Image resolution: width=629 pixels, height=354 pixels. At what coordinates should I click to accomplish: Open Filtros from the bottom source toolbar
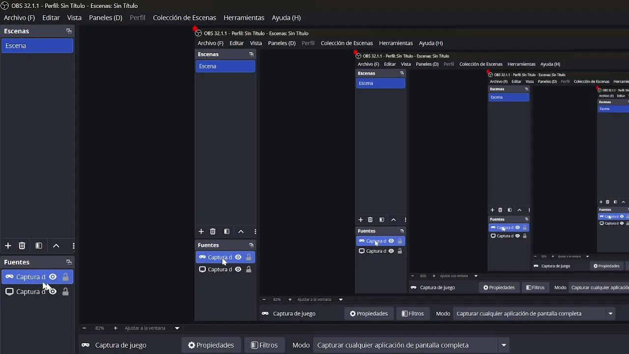(x=264, y=345)
